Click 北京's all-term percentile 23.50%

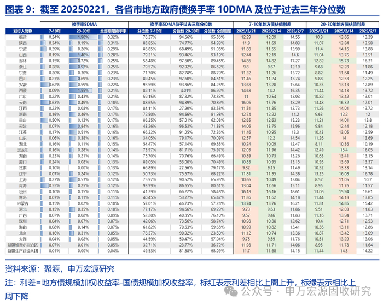(x=218, y=233)
